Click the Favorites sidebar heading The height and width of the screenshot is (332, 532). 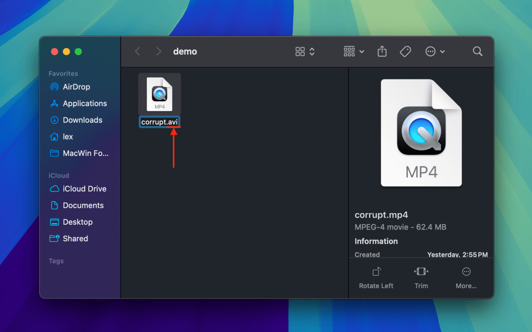[x=63, y=74]
